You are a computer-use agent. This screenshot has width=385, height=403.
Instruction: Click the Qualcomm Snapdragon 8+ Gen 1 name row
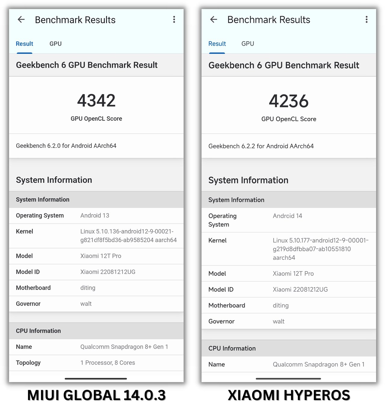pyautogui.click(x=96, y=347)
